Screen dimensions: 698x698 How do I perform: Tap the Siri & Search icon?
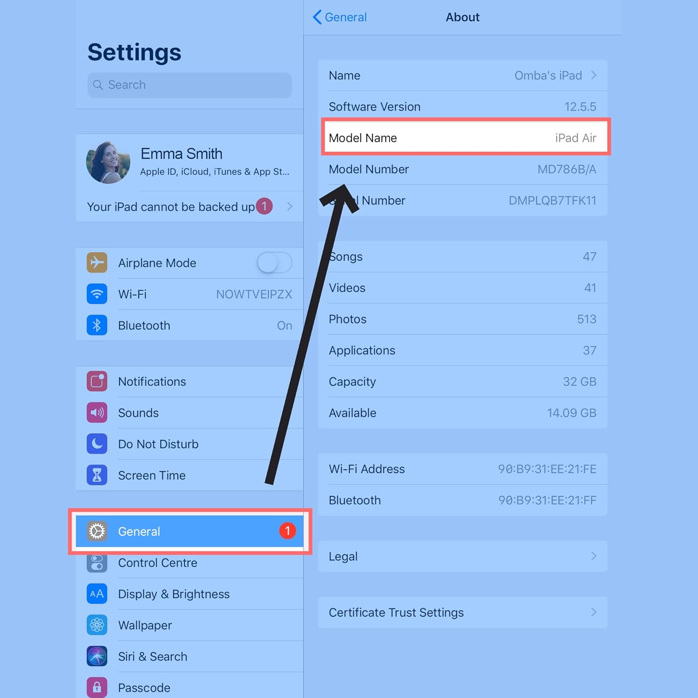tap(97, 656)
